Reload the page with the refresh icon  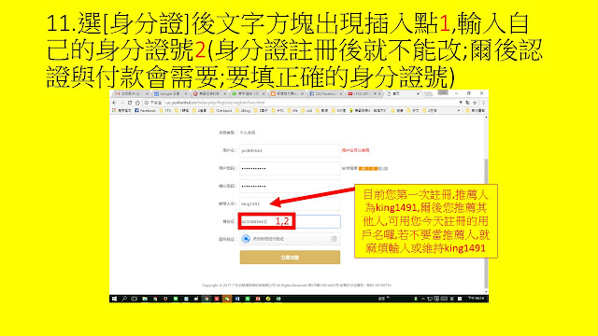coord(130,103)
